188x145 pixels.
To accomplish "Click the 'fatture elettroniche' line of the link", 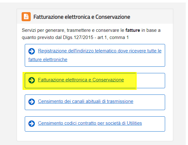I will pos(48,60).
